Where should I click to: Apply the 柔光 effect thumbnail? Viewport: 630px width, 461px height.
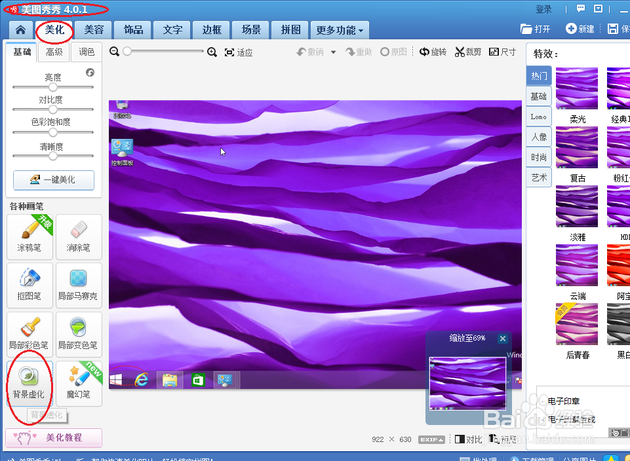click(576, 88)
